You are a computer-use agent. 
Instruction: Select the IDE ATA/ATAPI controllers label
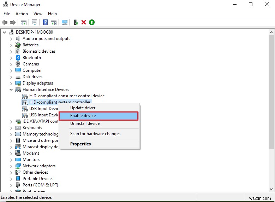(x=40, y=121)
